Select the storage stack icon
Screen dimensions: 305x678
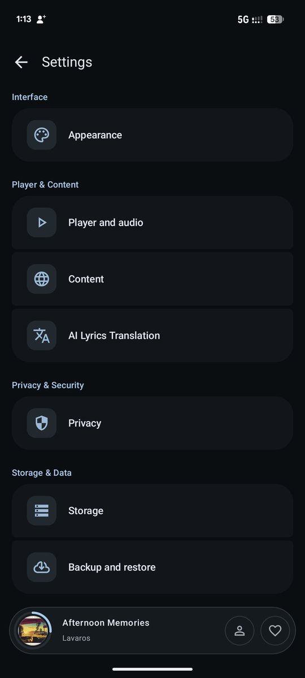[42, 511]
